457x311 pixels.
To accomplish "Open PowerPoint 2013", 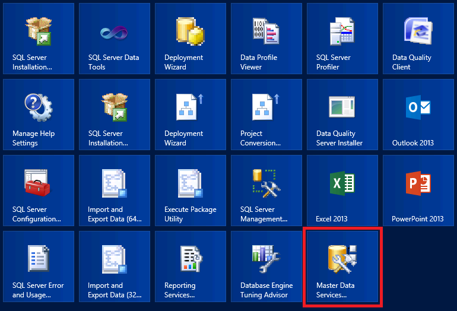I will click(418, 191).
